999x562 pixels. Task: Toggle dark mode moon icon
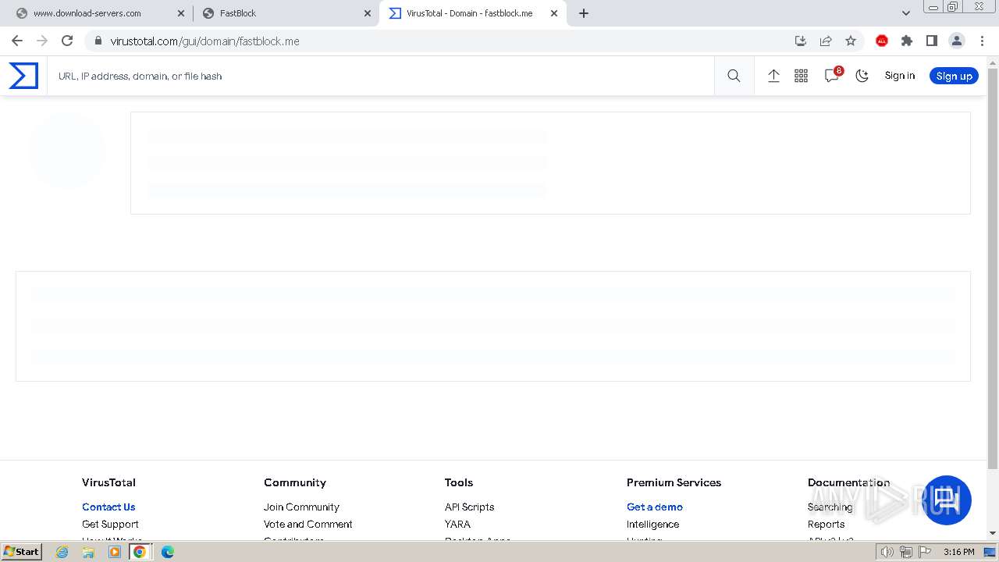[862, 76]
